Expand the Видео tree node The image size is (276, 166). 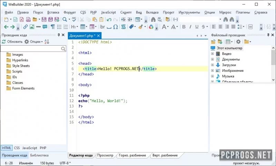point(213,54)
